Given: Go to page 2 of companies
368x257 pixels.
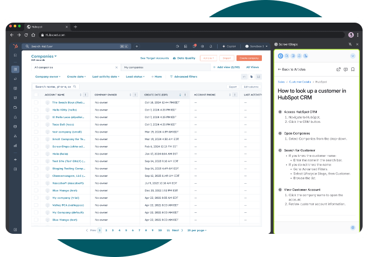Looking at the screenshot, I should click(x=106, y=231).
